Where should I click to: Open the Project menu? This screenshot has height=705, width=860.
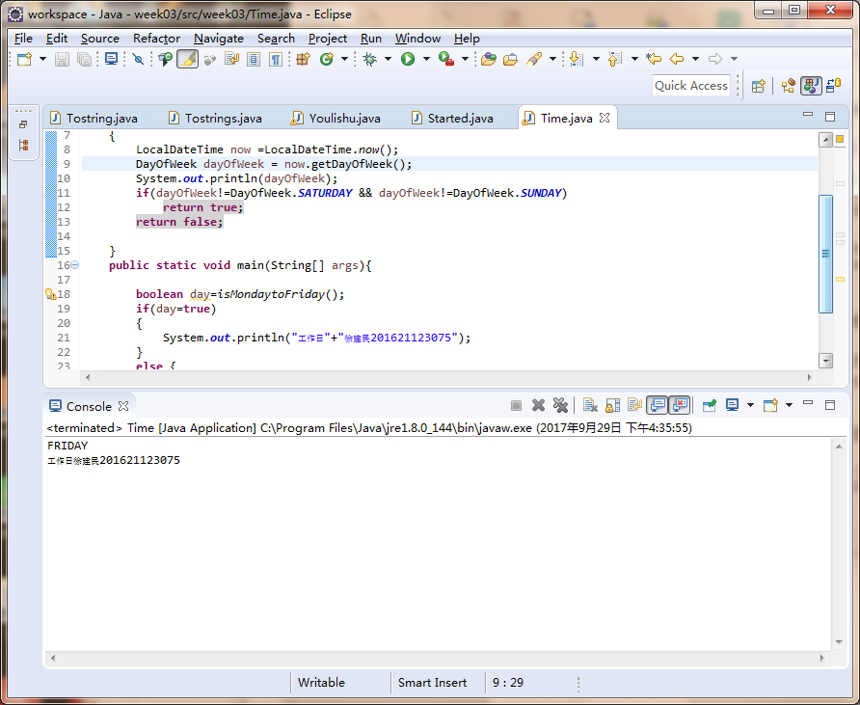[328, 39]
